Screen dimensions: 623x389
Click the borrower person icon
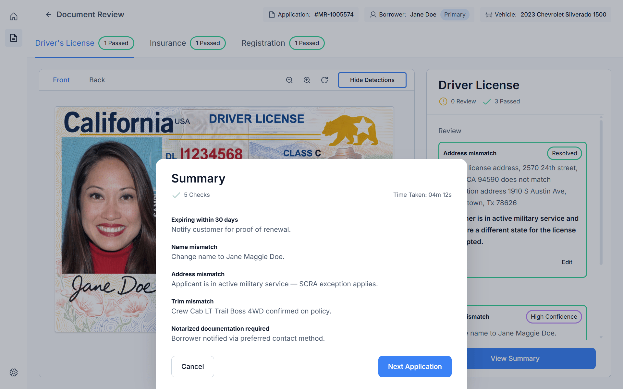pyautogui.click(x=373, y=15)
